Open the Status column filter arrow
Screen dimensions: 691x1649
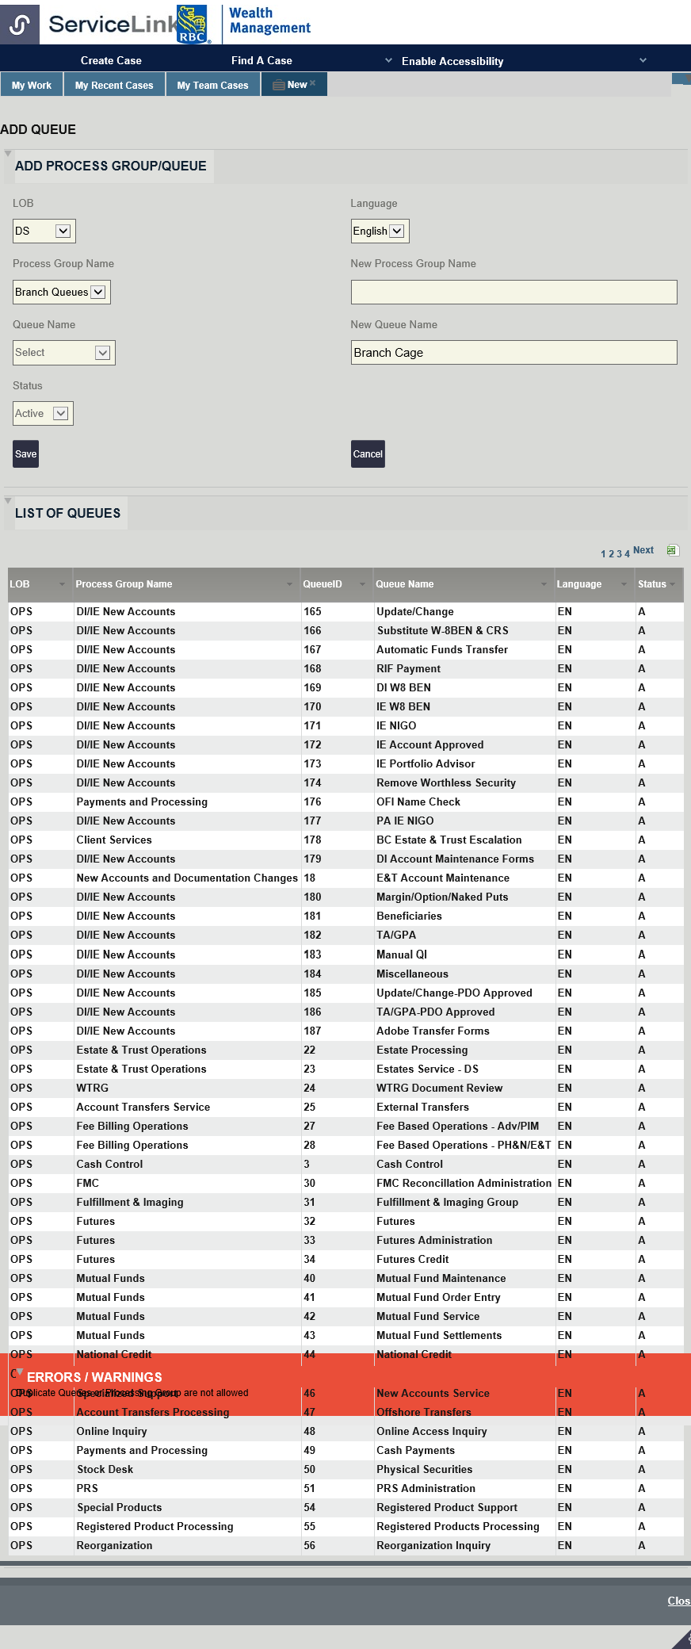point(672,584)
